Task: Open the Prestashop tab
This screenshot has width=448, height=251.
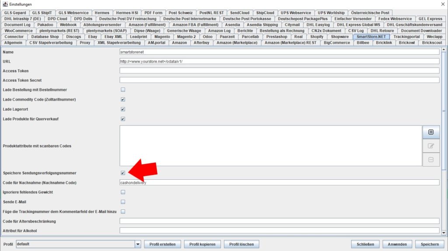Action: (276, 37)
